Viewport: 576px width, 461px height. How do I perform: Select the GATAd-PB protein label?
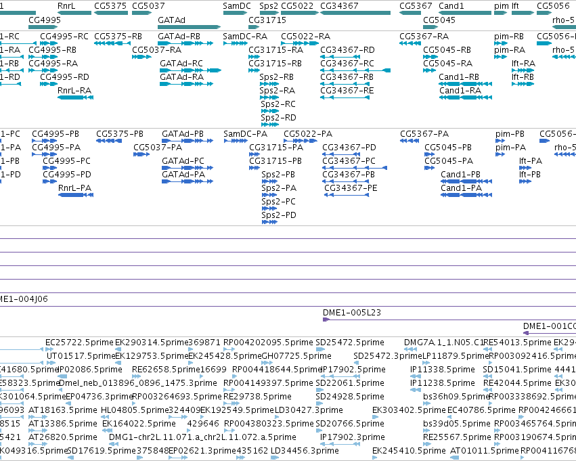point(183,134)
